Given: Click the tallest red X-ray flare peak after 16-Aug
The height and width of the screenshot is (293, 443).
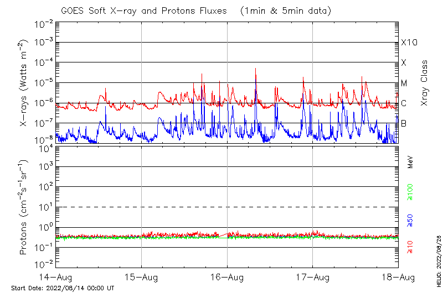Looking at the screenshot, I should (255, 69).
